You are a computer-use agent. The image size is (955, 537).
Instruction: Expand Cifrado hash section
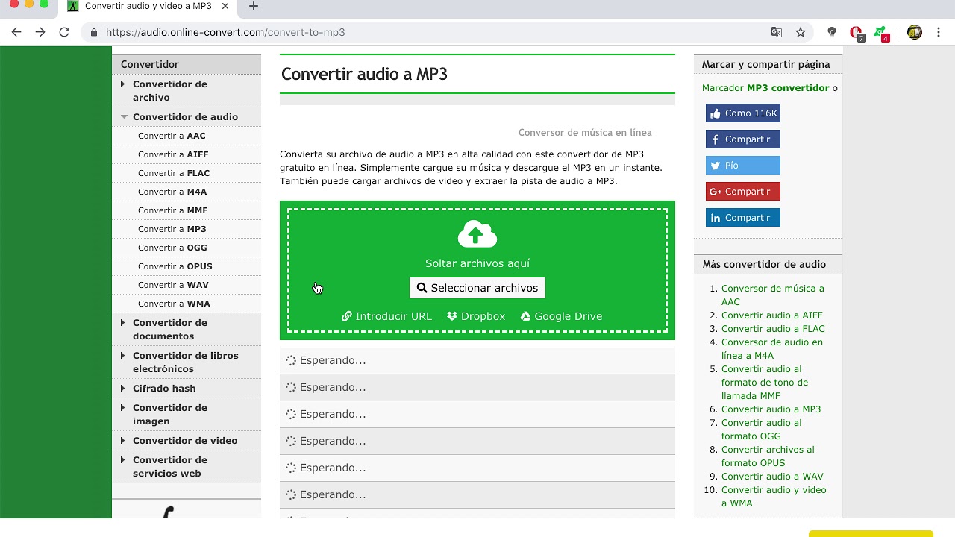tap(187, 389)
